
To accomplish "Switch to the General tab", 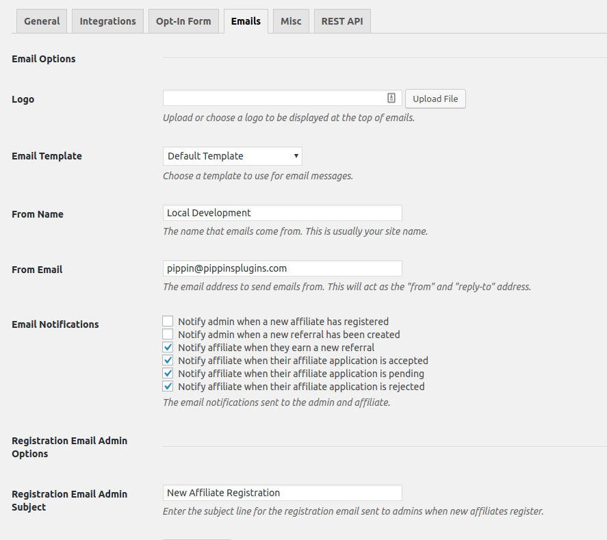I will (42, 21).
